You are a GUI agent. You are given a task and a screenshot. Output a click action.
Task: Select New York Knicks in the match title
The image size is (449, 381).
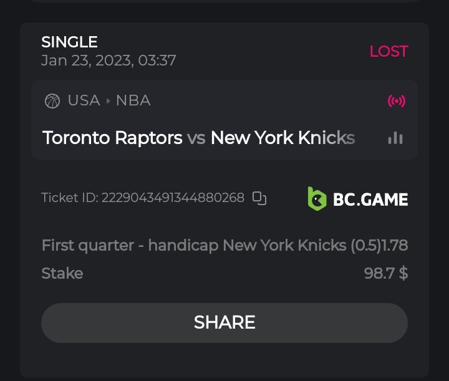point(282,138)
